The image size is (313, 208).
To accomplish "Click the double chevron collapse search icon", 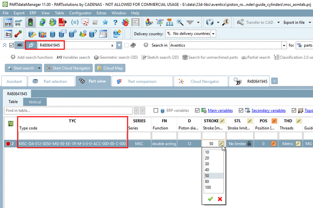I will [x=5, y=45].
